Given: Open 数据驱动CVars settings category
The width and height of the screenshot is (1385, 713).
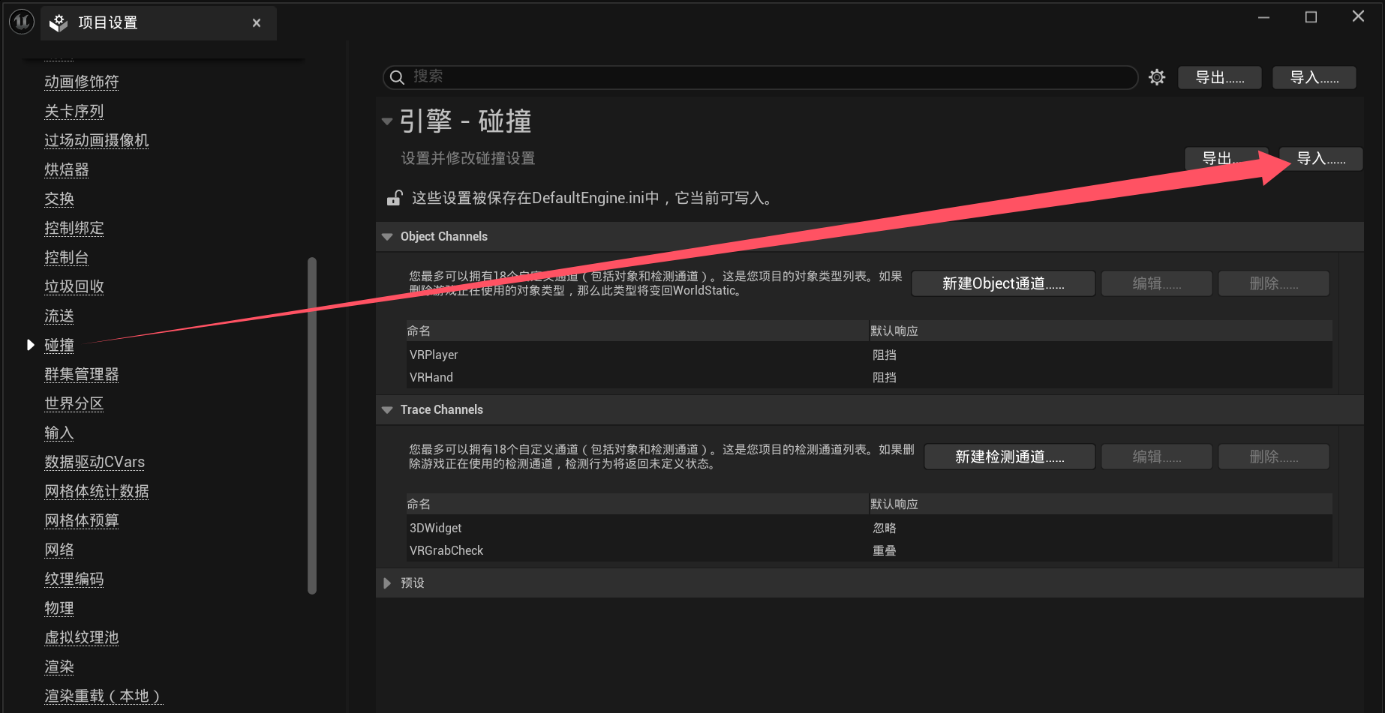Looking at the screenshot, I should tap(95, 462).
